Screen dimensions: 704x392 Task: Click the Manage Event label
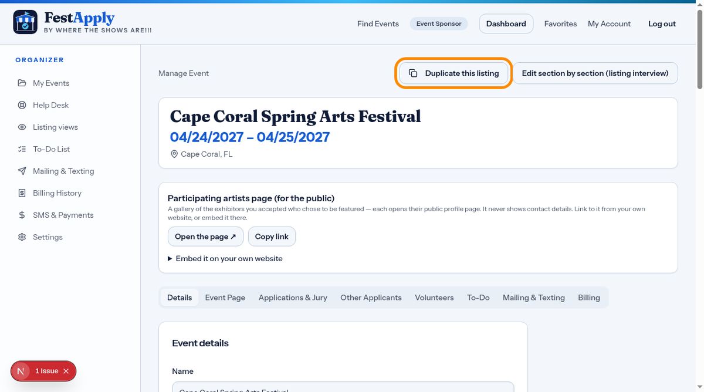pyautogui.click(x=184, y=73)
